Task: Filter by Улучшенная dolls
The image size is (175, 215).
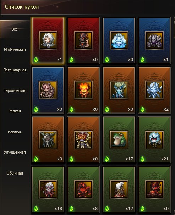Action: 15,152
